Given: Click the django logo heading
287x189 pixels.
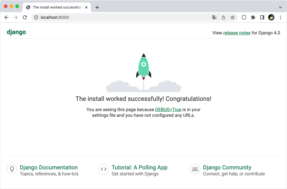Looking at the screenshot, I should 16,32.
